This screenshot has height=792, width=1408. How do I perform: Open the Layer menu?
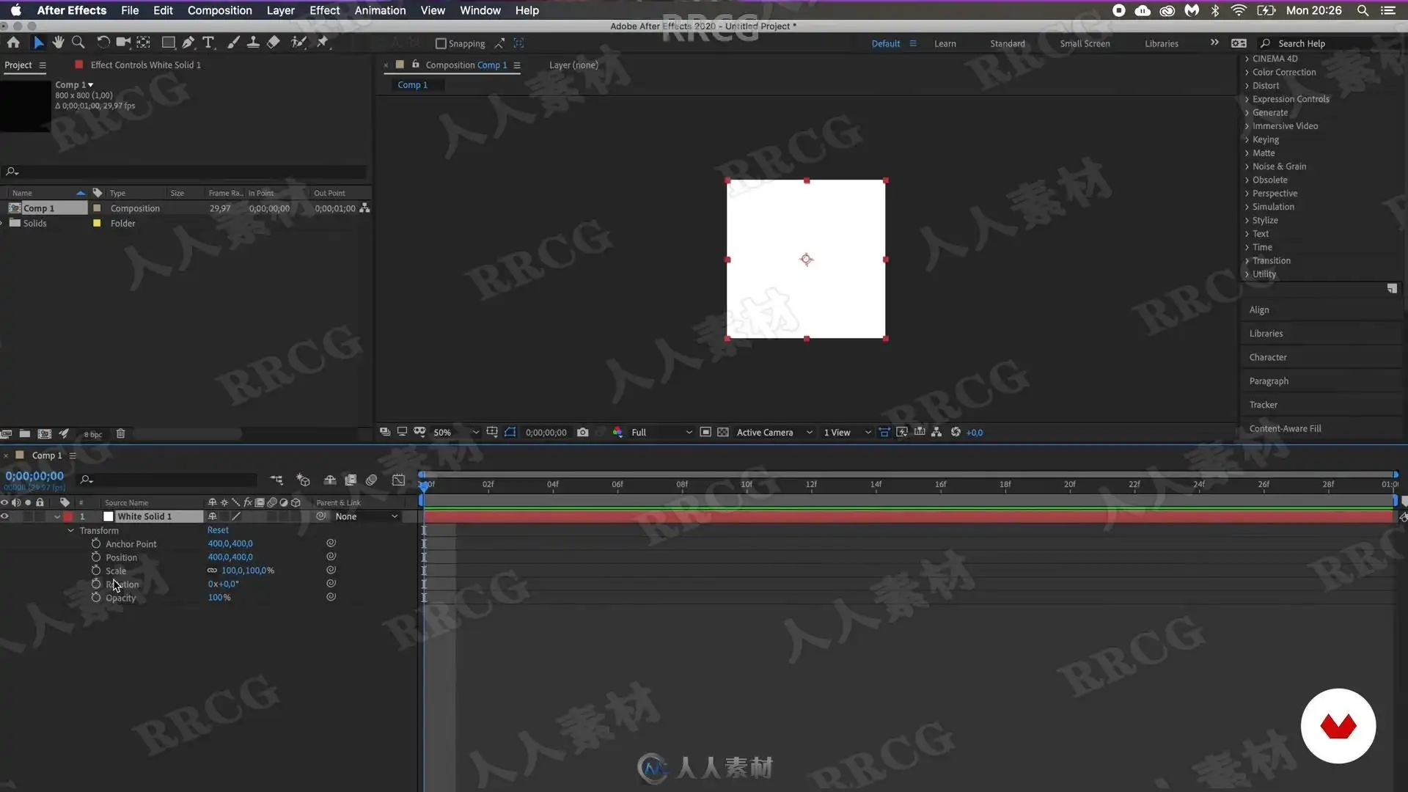(280, 10)
